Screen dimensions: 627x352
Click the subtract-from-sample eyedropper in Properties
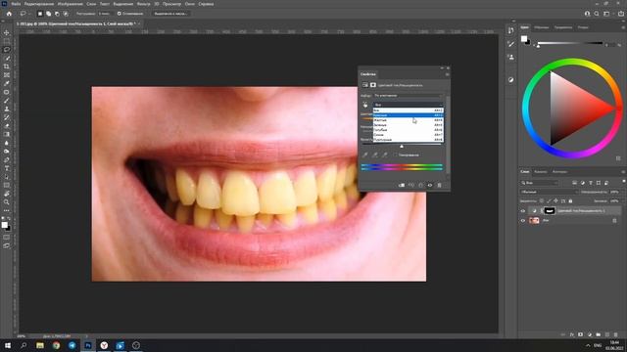point(384,154)
